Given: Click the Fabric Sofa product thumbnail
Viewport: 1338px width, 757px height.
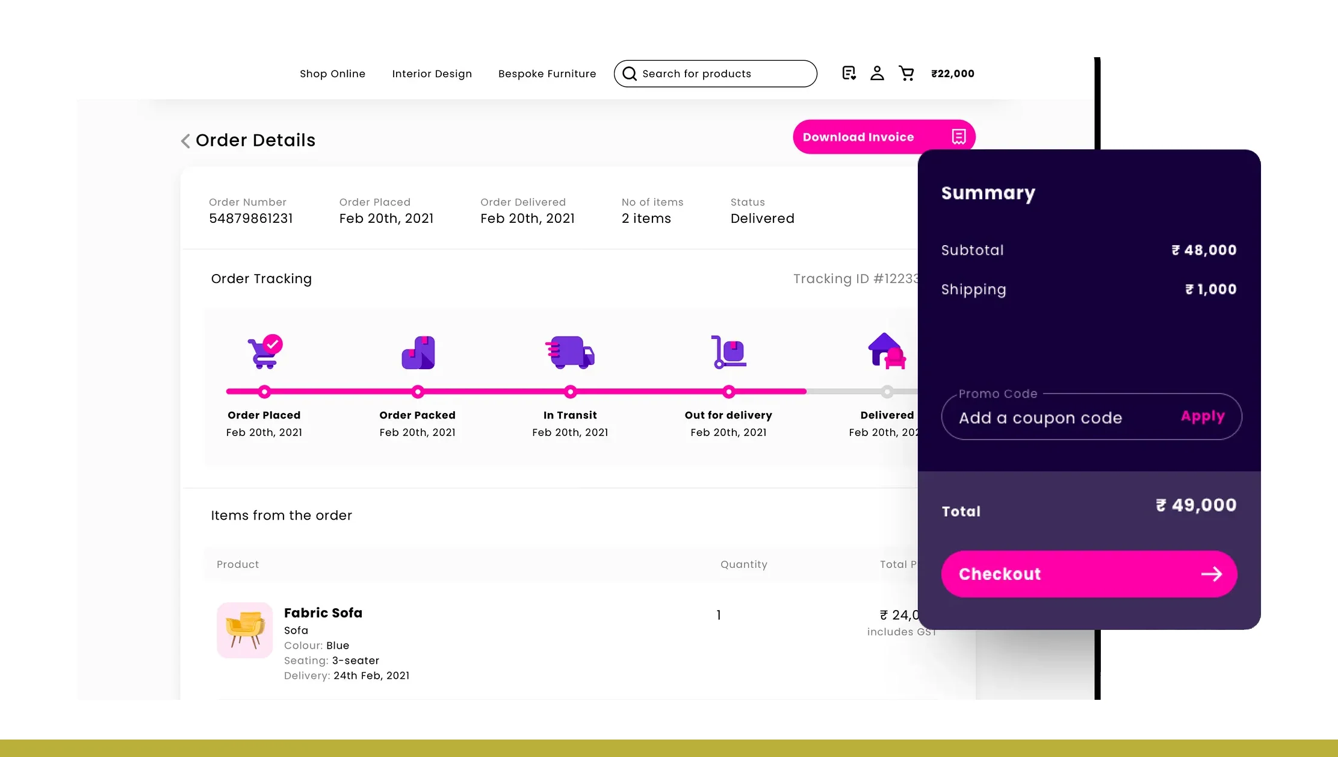Looking at the screenshot, I should [x=244, y=629].
